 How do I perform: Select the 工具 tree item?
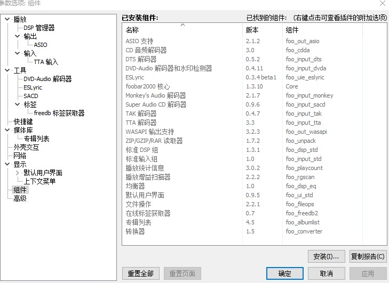click(x=20, y=70)
